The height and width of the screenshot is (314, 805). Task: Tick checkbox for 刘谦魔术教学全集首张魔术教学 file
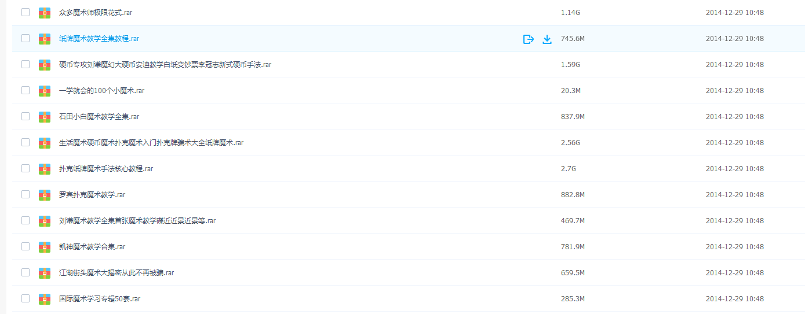[26, 220]
